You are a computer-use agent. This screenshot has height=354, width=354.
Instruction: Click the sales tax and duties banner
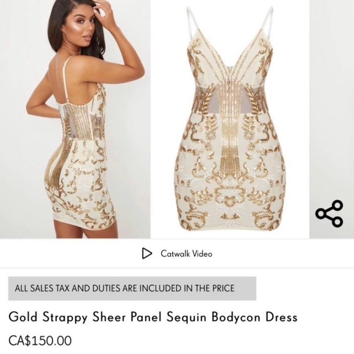[132, 288]
